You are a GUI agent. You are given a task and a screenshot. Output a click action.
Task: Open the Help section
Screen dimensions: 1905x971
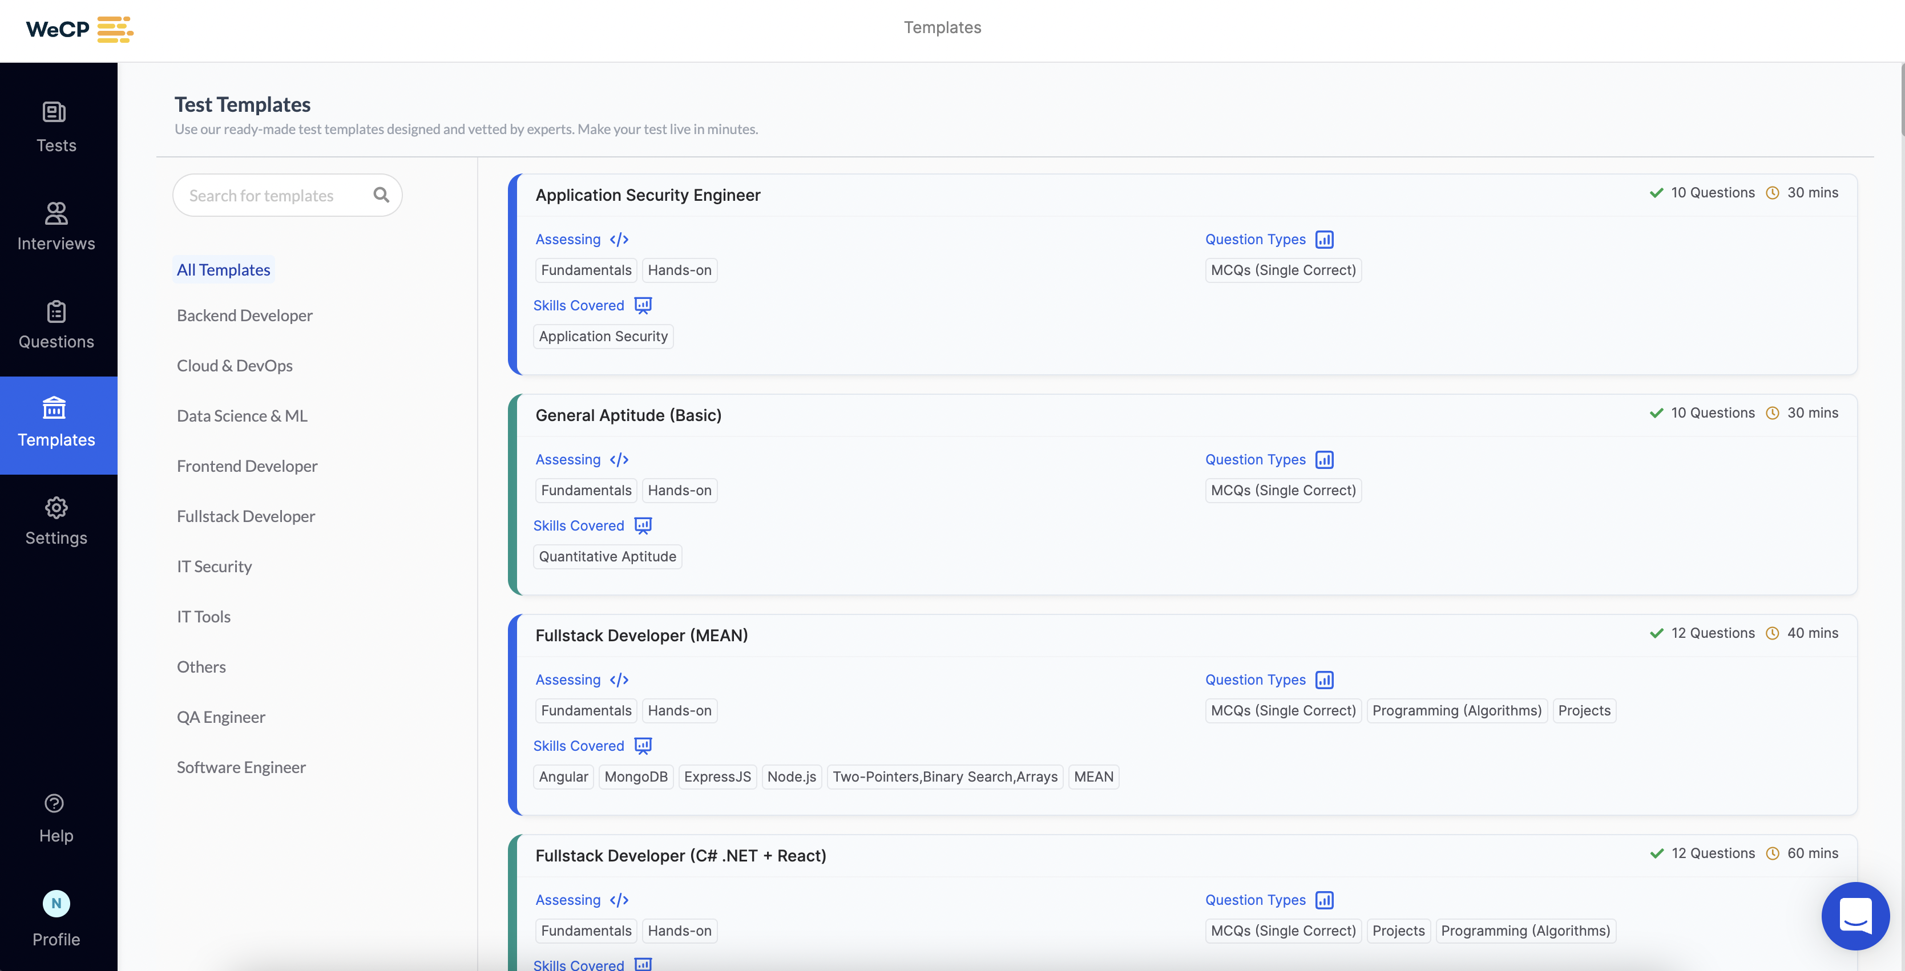pyautogui.click(x=55, y=816)
